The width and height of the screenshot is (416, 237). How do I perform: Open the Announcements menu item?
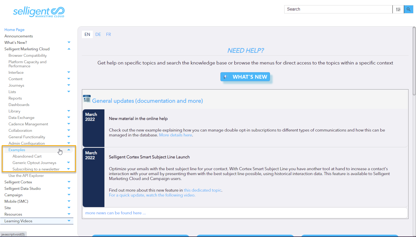click(19, 36)
